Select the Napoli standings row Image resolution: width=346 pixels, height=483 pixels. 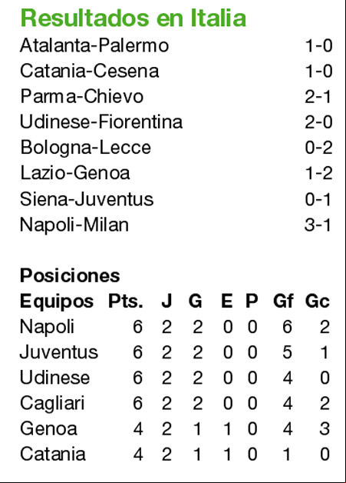pyautogui.click(x=175, y=327)
